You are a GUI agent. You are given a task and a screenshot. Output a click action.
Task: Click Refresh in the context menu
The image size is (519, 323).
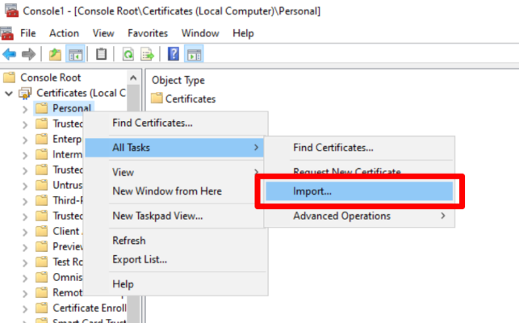175,241
